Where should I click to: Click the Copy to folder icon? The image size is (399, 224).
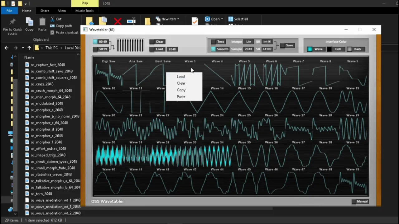tap(103, 21)
